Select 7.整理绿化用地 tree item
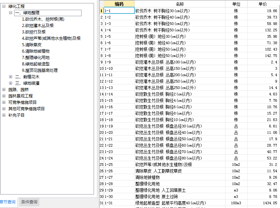The width and height of the screenshot is (280, 208). [x=36, y=58]
